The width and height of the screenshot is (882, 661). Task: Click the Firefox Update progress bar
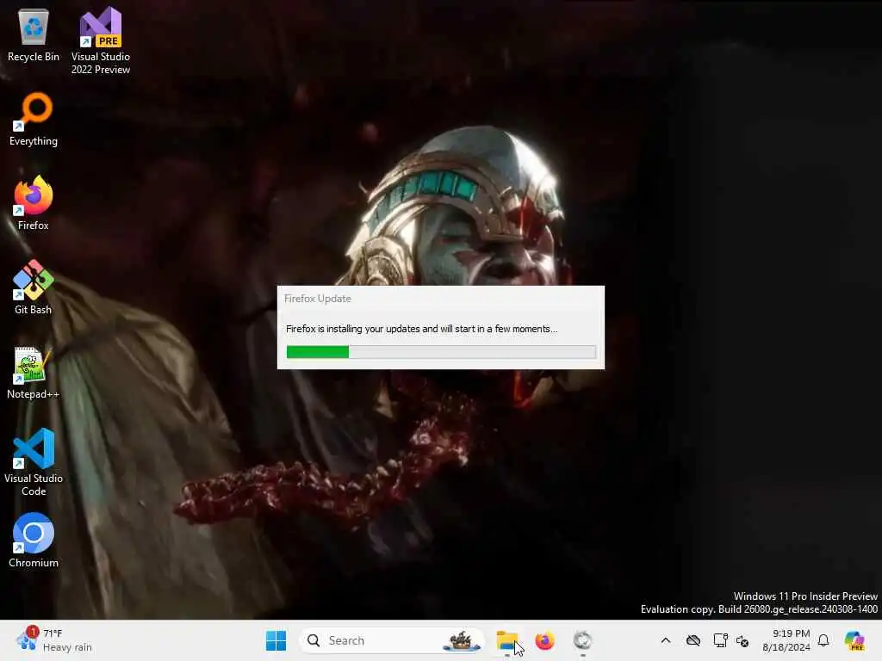[x=441, y=352]
